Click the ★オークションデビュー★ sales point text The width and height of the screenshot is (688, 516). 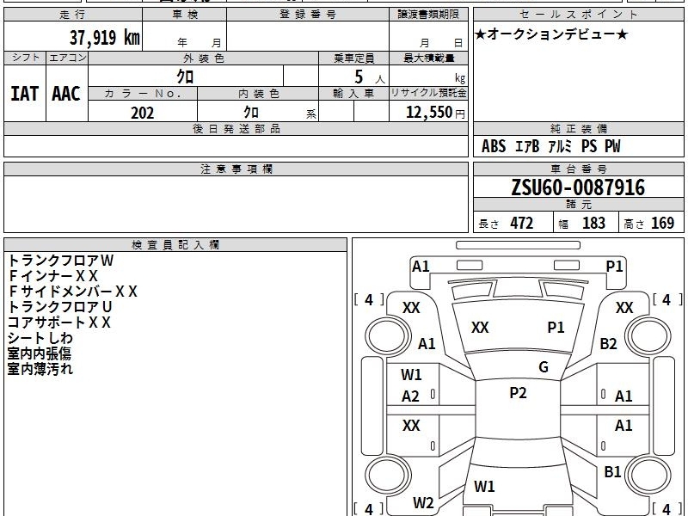551,34
